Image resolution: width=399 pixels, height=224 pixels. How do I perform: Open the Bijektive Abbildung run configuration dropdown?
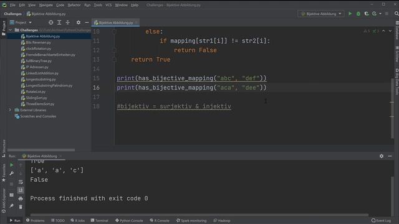click(x=321, y=14)
